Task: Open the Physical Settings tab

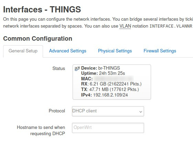Action: pos(115,51)
